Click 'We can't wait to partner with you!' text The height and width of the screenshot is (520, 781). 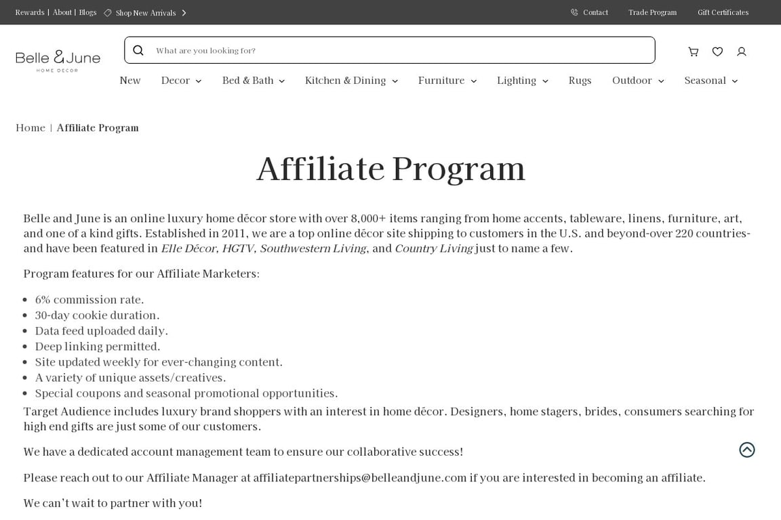pos(113,503)
